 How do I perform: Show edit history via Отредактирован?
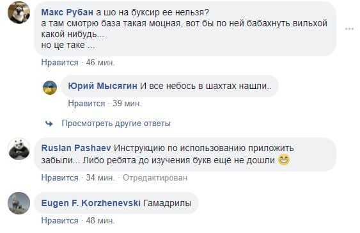(x=155, y=178)
